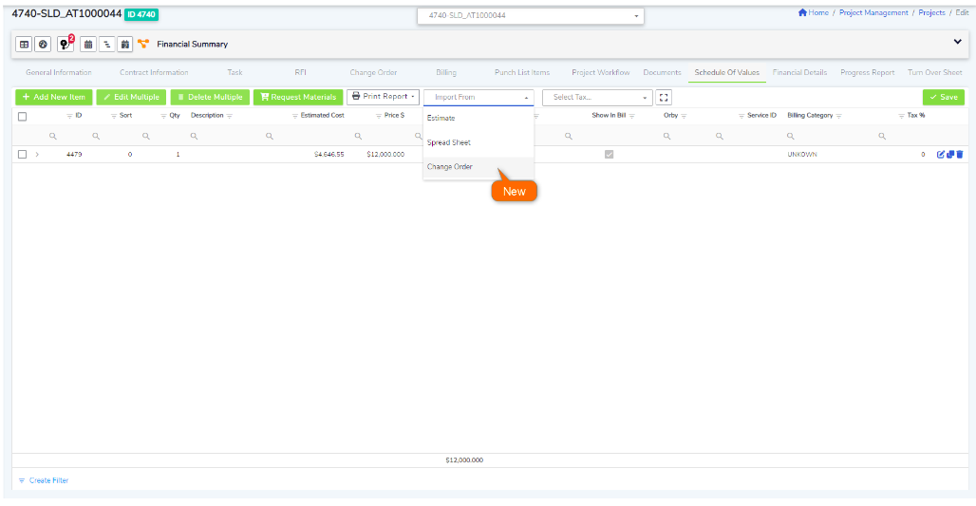Image resolution: width=976 pixels, height=506 pixels.
Task: Toggle Show In Bill checkbox for row 4479
Action: pyautogui.click(x=609, y=155)
